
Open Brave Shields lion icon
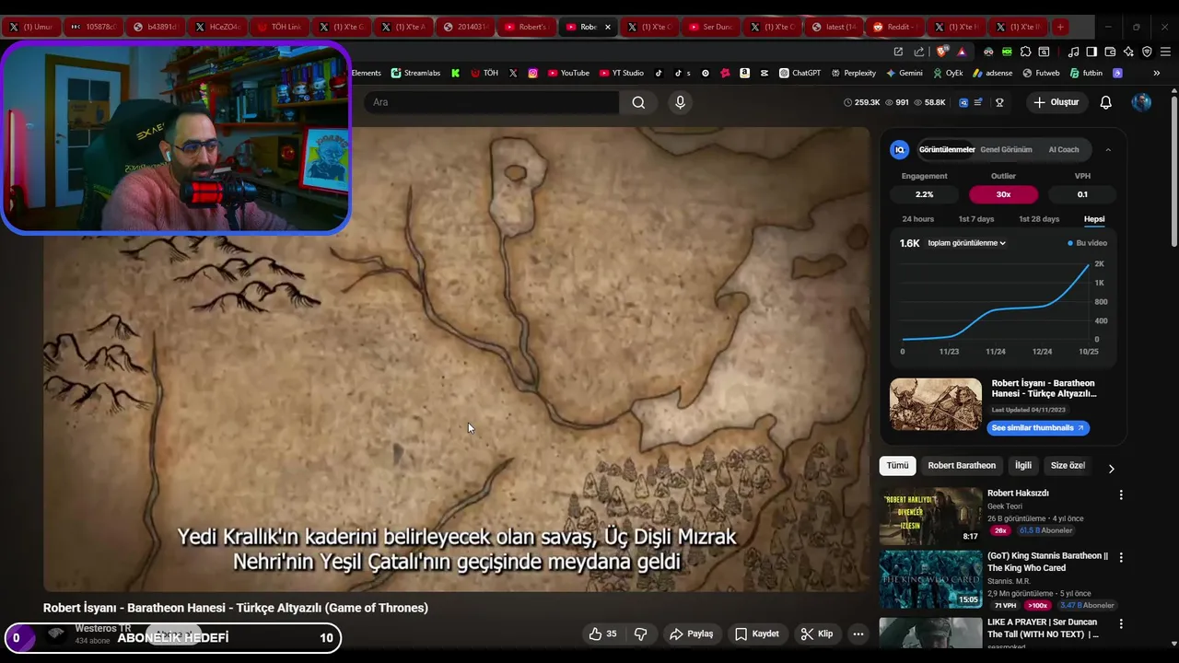941,52
